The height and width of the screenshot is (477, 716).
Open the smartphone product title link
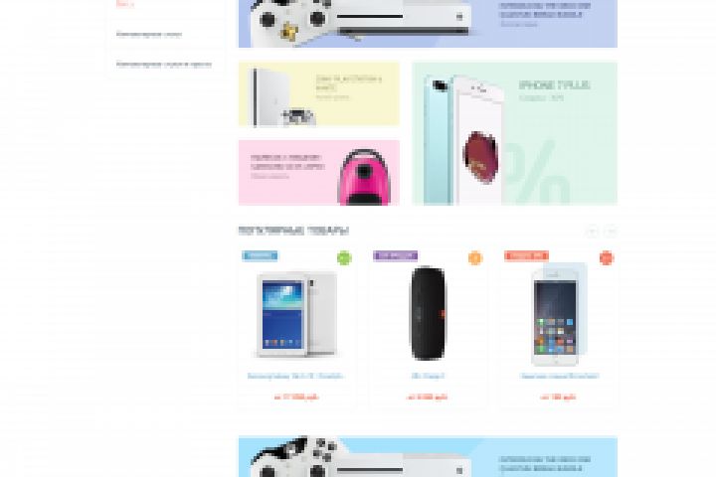point(559,376)
